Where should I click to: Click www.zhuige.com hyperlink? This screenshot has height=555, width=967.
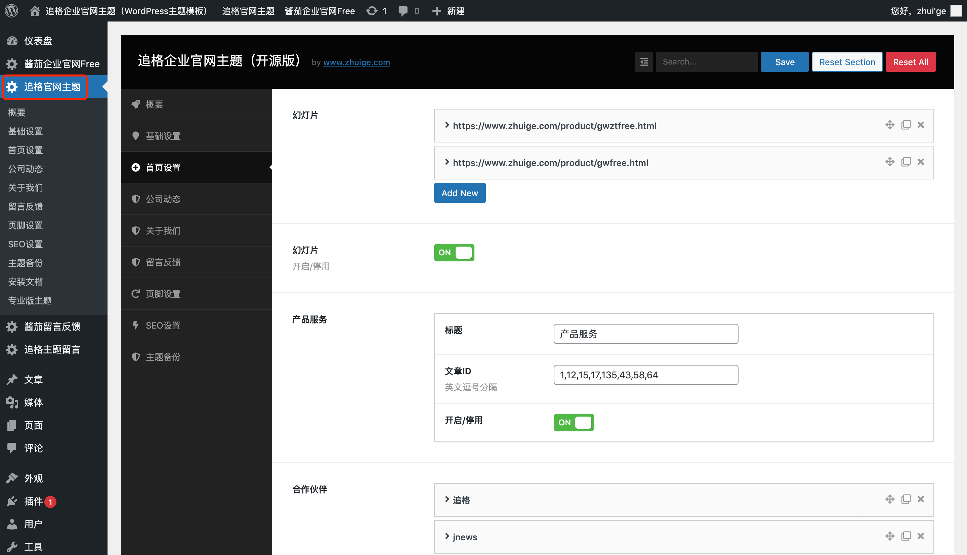(x=356, y=62)
